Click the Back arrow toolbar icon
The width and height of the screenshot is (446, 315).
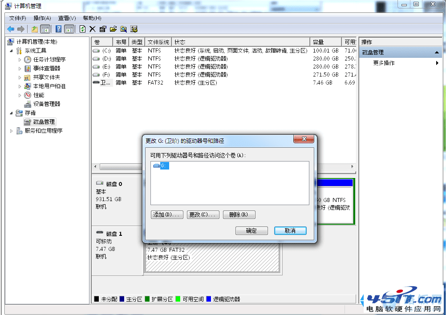pos(11,29)
